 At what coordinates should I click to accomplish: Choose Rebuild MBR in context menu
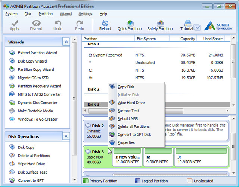pyautogui.click(x=136, y=118)
